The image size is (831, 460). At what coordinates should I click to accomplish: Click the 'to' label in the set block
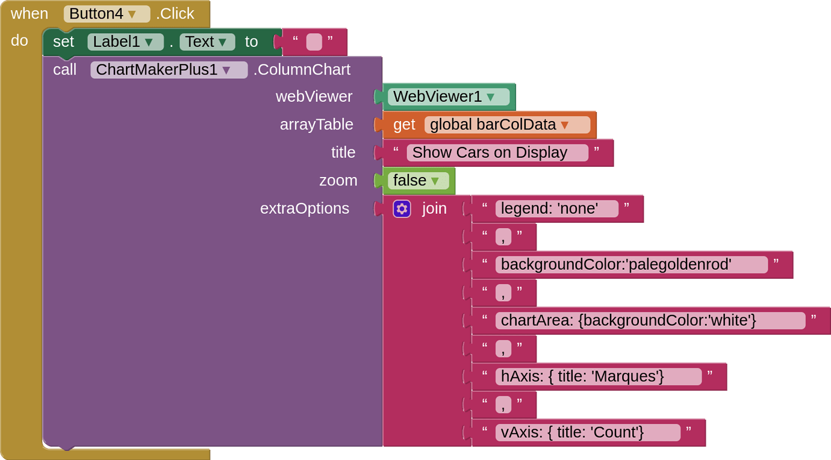(x=251, y=42)
